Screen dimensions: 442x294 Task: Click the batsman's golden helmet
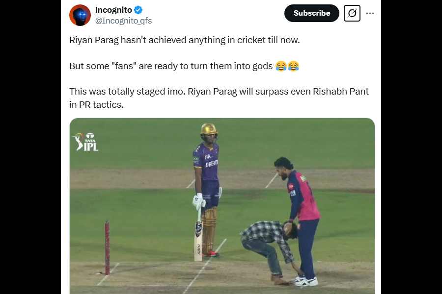tap(209, 129)
